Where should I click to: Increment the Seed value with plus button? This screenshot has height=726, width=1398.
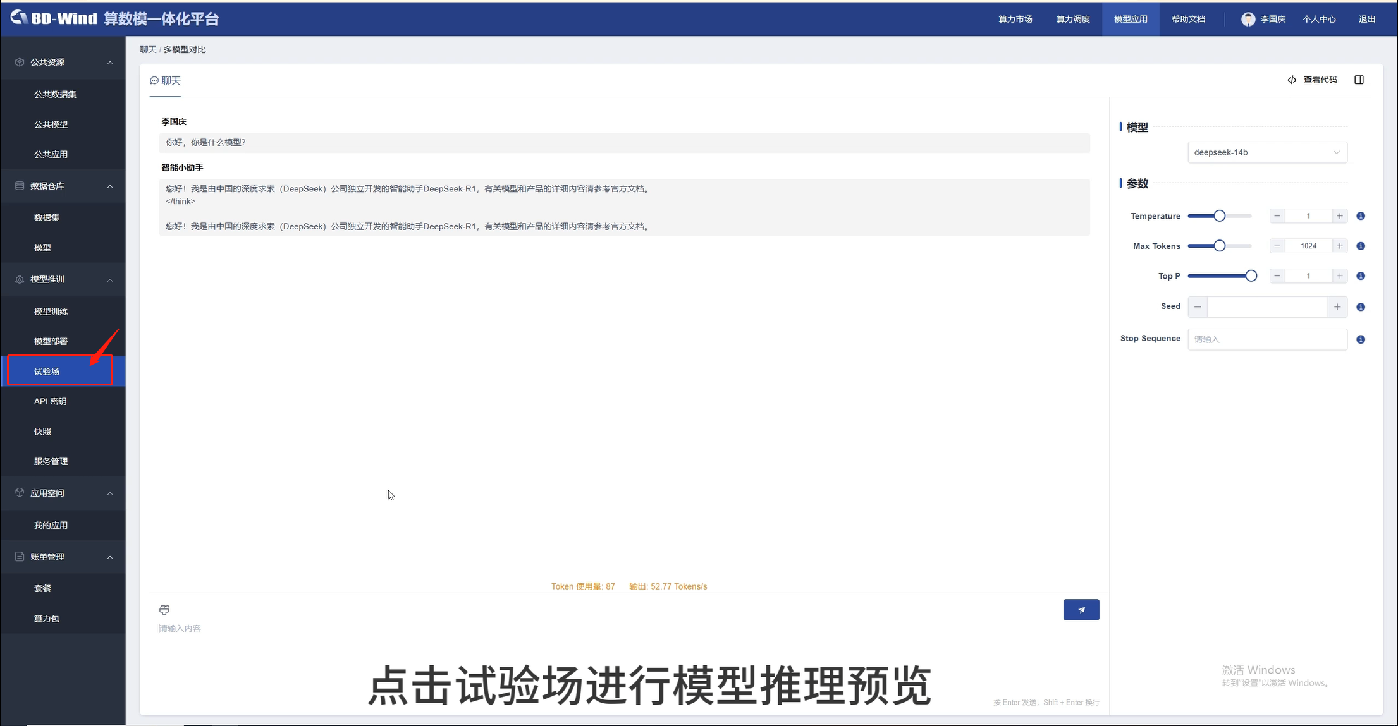1337,307
